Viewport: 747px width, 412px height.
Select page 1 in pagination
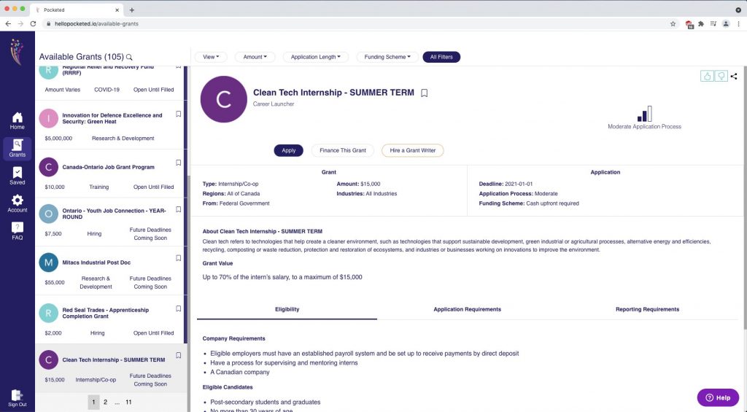pos(93,402)
